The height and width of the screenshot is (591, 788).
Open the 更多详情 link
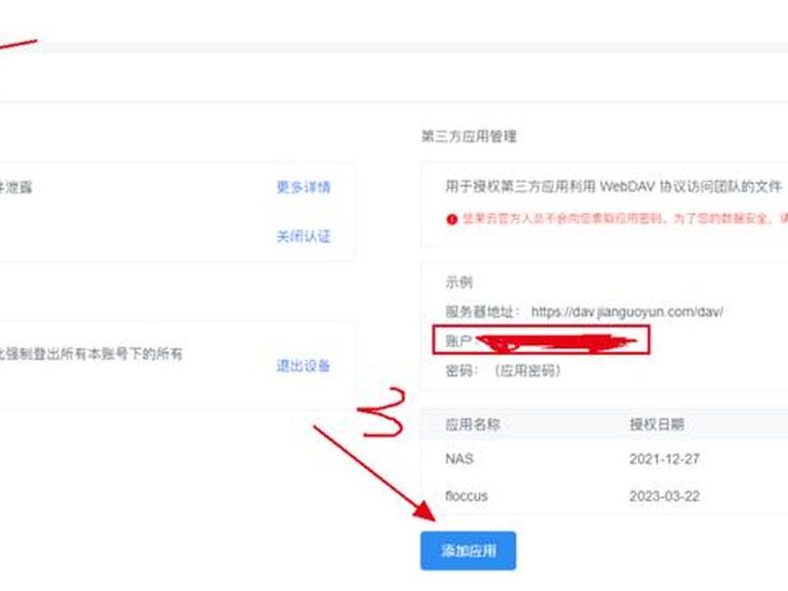click(303, 187)
